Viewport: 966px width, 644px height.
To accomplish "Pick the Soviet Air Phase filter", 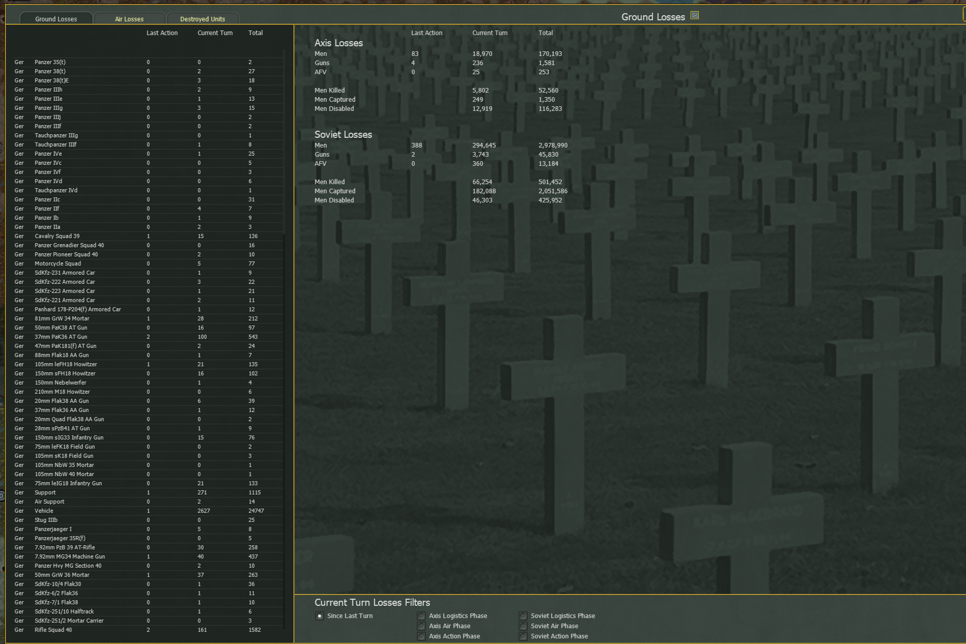I will pyautogui.click(x=523, y=626).
